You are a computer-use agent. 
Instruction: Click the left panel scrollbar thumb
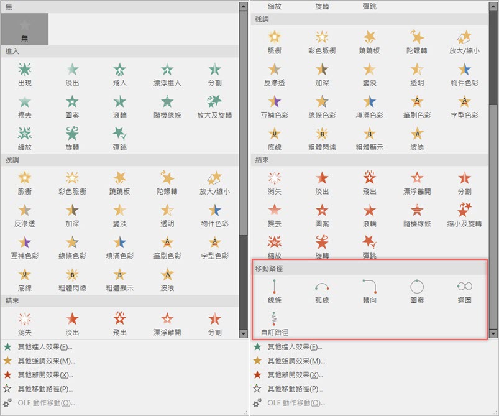[243, 123]
